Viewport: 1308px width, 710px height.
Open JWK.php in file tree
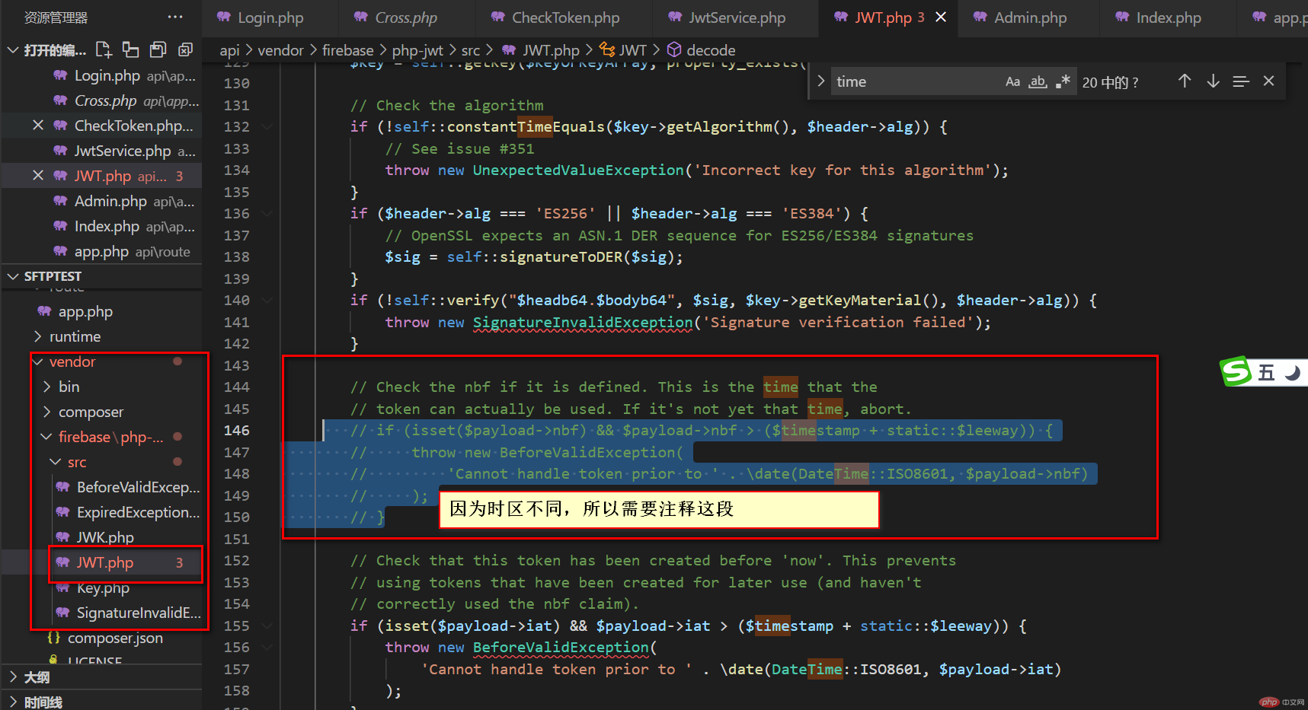[105, 537]
